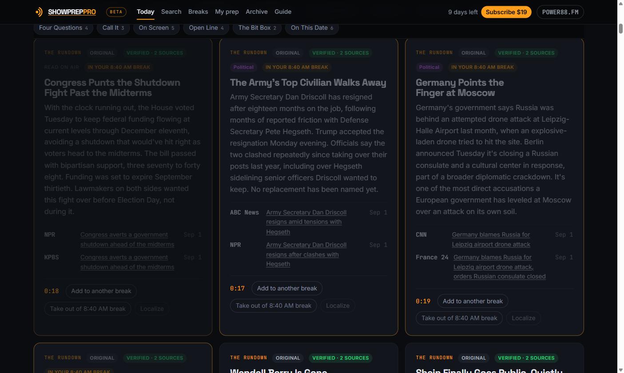
Task: Add Army Secretary story to another break
Action: click(287, 288)
